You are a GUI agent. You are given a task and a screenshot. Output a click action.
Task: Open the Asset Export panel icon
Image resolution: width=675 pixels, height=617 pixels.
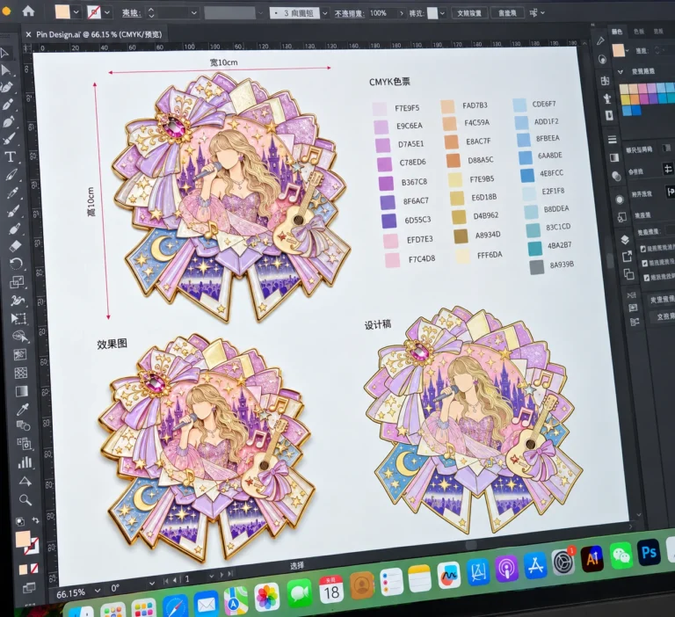coord(627,257)
